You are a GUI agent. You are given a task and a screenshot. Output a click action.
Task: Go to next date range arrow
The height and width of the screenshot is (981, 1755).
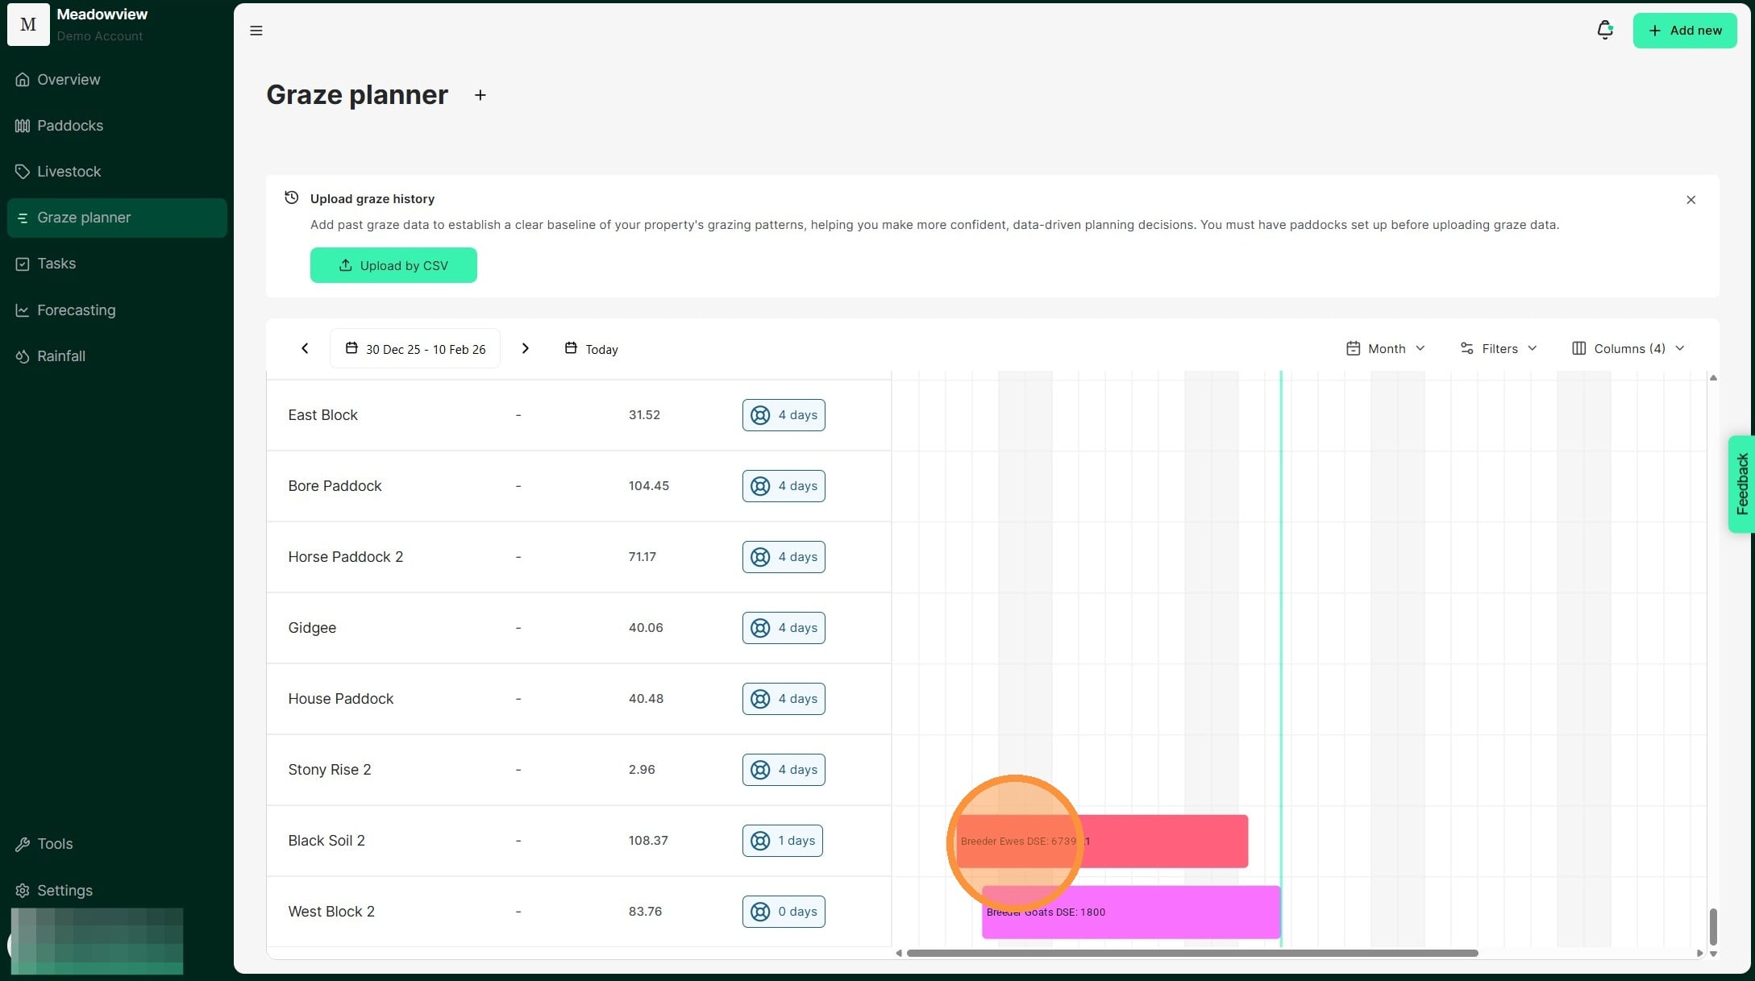click(526, 348)
